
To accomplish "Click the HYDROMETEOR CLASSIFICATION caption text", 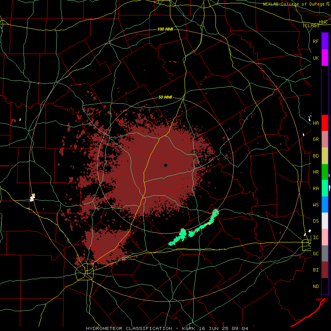I will [129, 328].
